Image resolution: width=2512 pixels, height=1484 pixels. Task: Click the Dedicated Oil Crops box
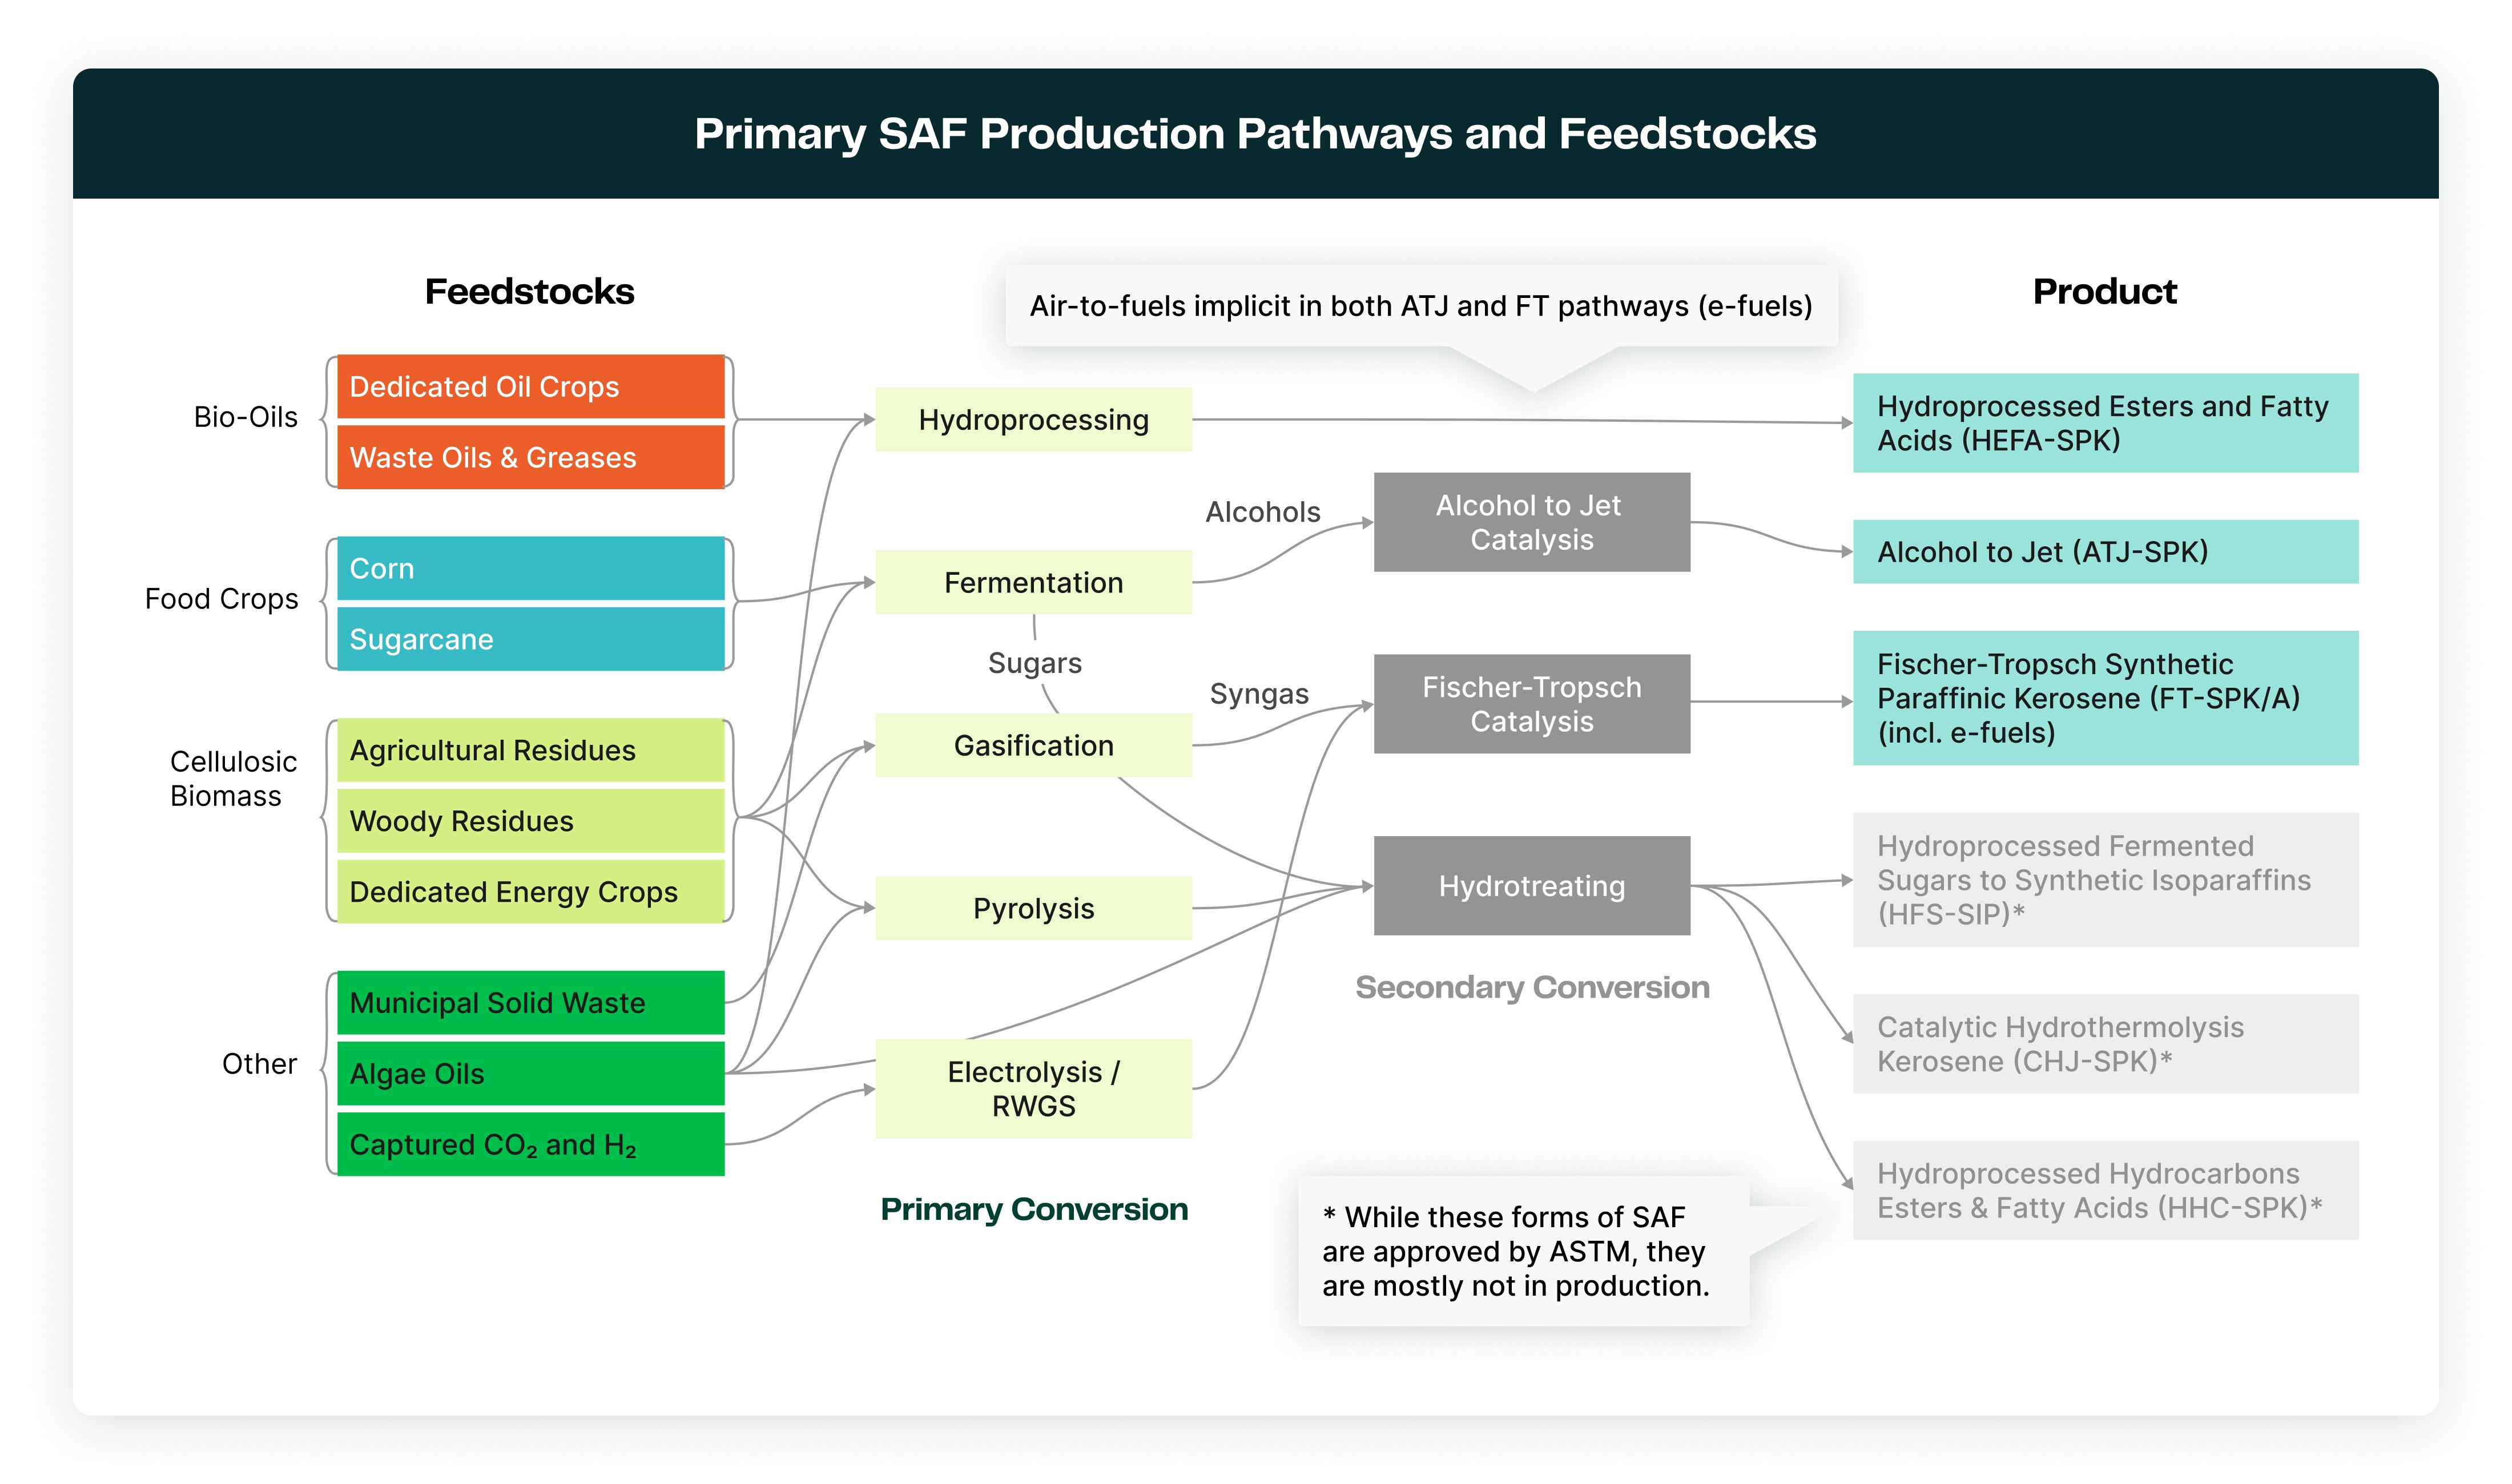(530, 387)
